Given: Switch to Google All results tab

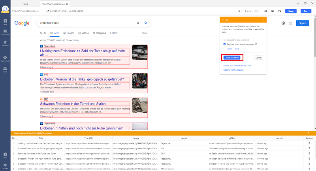Looking at the screenshot, I should [43, 33].
